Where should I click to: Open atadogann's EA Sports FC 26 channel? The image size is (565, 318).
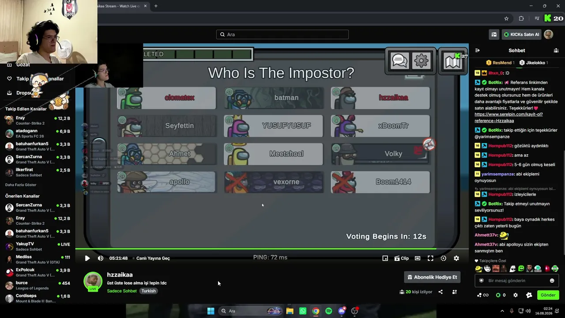coord(37,133)
